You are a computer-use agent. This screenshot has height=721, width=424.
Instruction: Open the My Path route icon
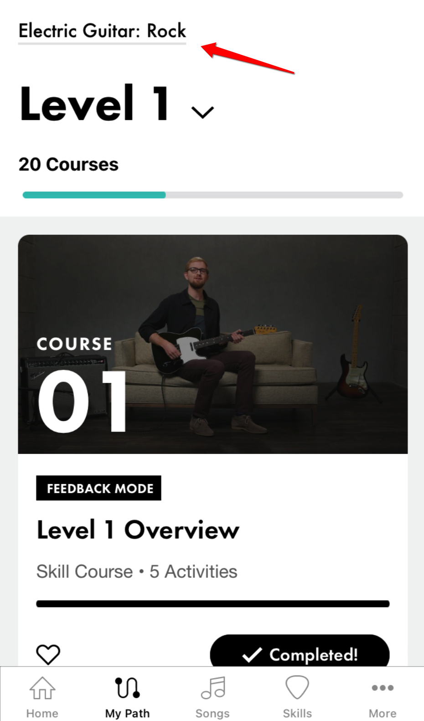[x=127, y=688]
